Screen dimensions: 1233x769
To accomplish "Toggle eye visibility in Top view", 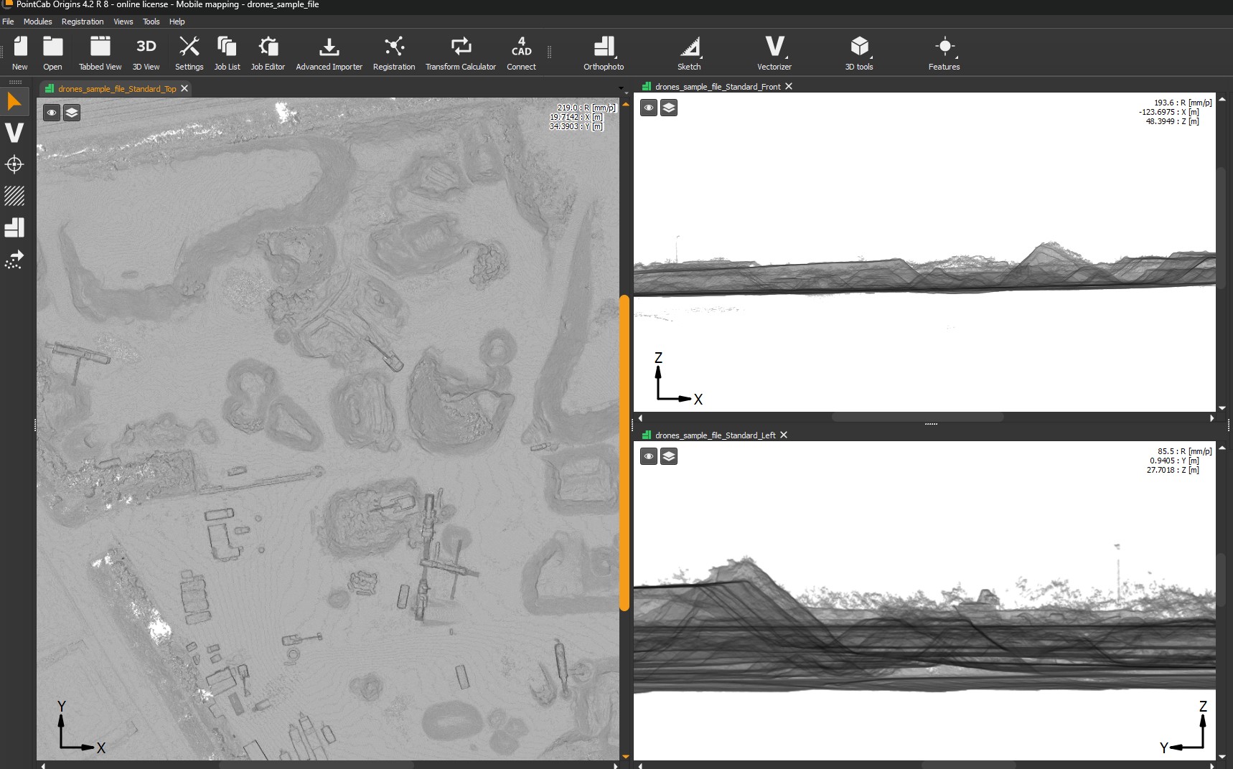I will tap(52, 113).
